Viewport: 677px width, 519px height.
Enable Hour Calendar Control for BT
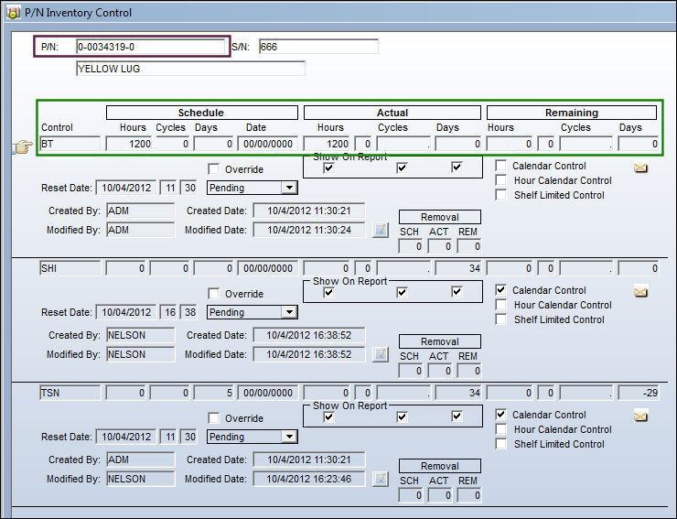pyautogui.click(x=500, y=180)
